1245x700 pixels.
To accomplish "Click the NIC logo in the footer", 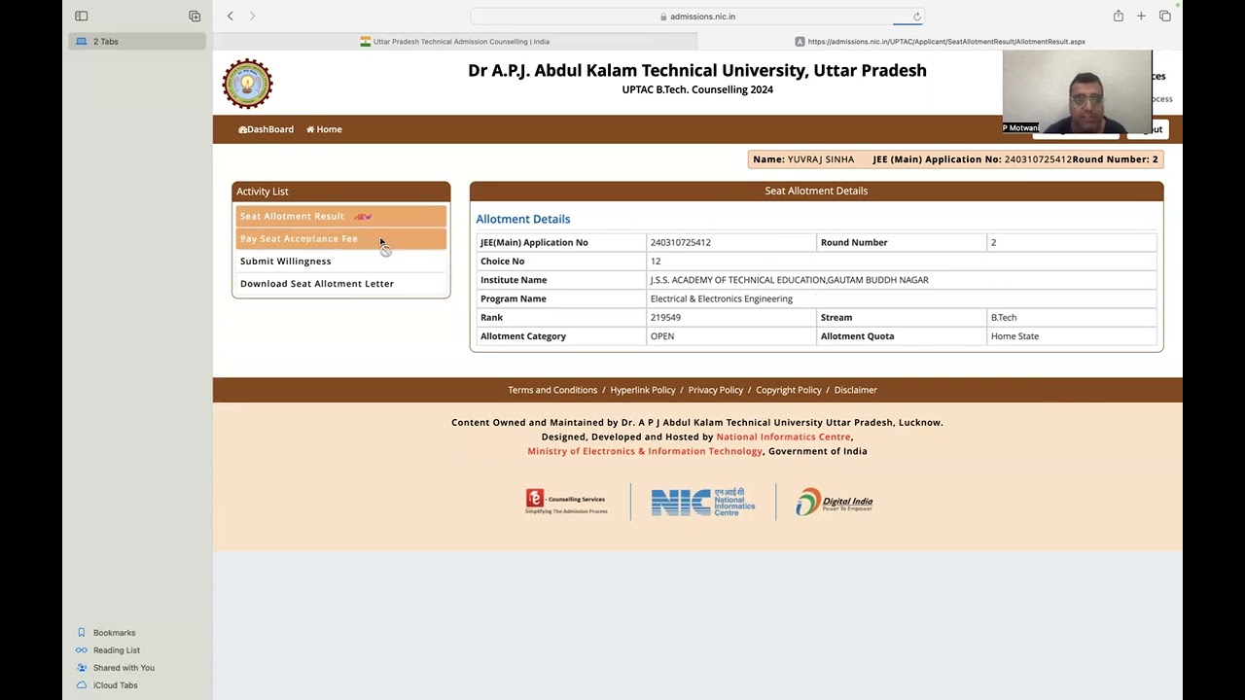I will click(x=703, y=502).
